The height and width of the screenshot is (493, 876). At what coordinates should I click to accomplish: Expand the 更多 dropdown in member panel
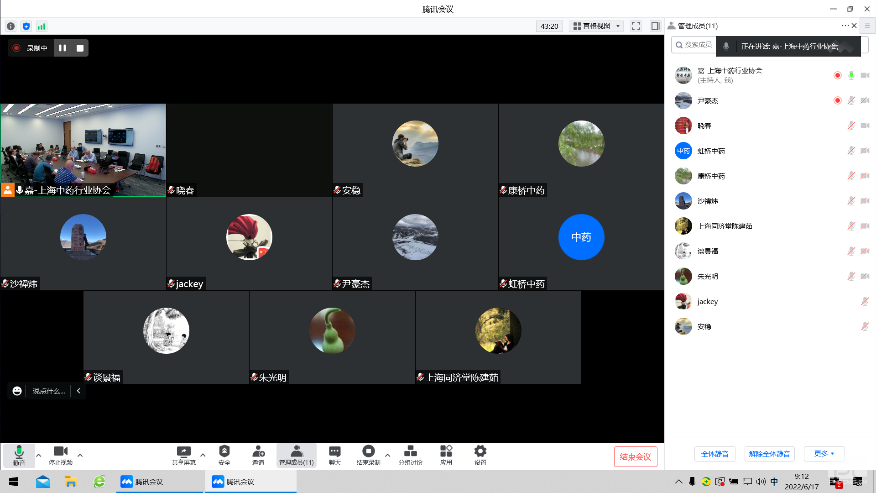824,453
